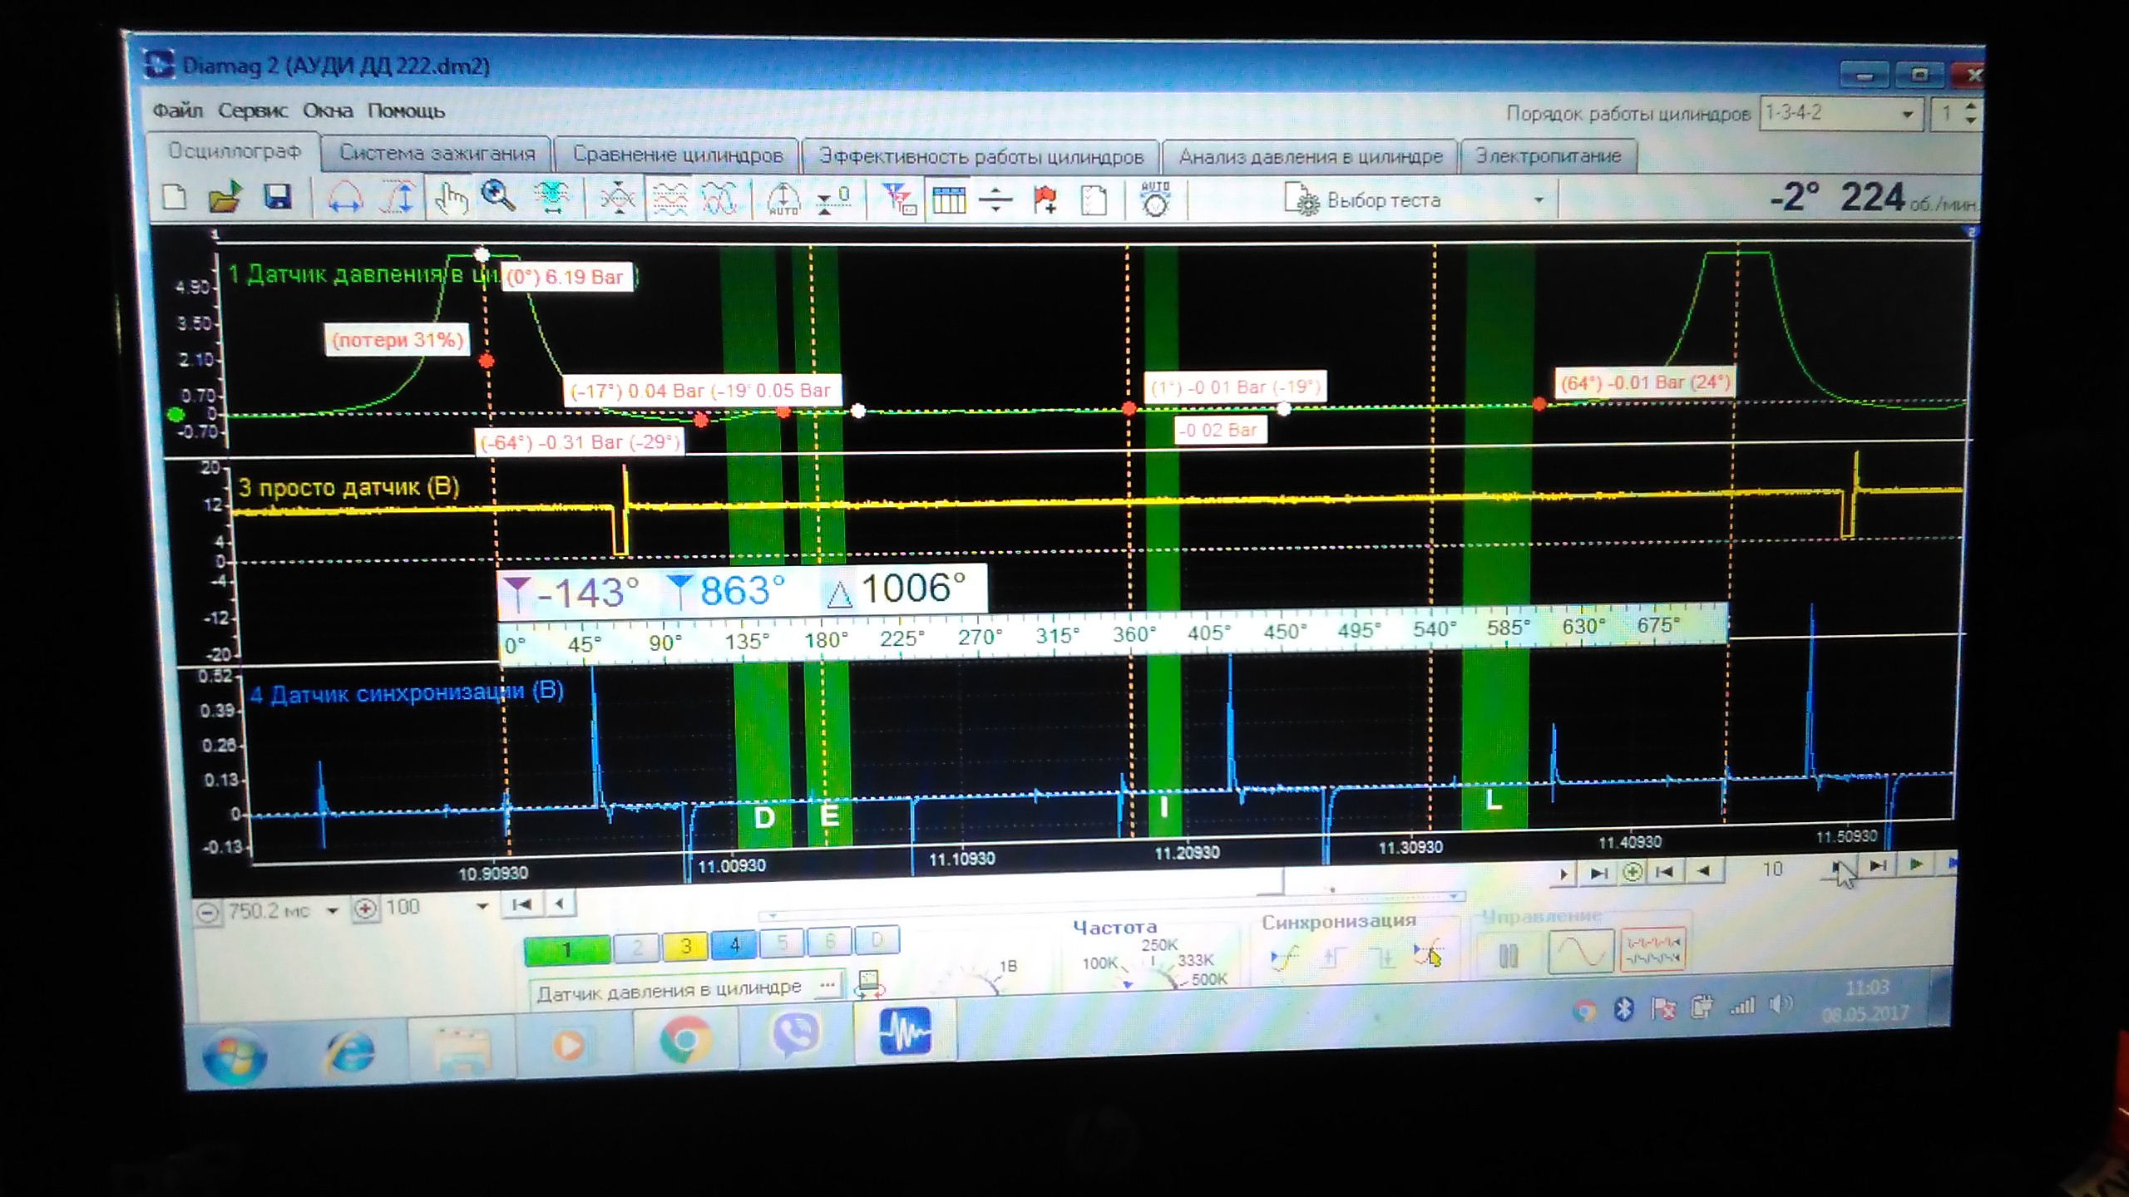
Task: Open the notes page icon
Action: pos(1094,201)
